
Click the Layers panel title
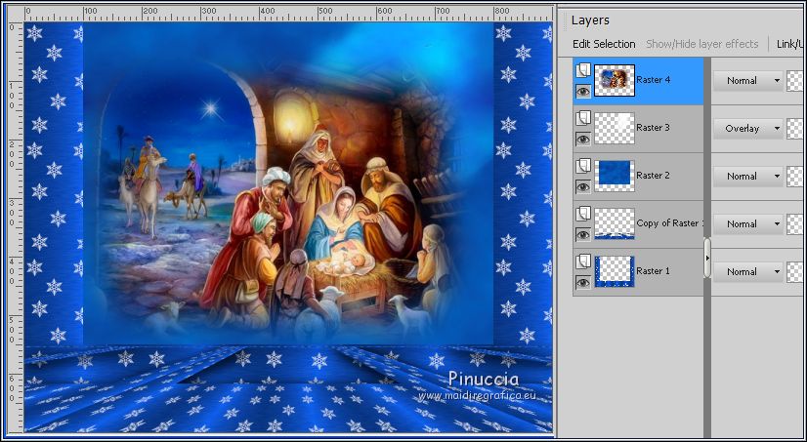590,20
